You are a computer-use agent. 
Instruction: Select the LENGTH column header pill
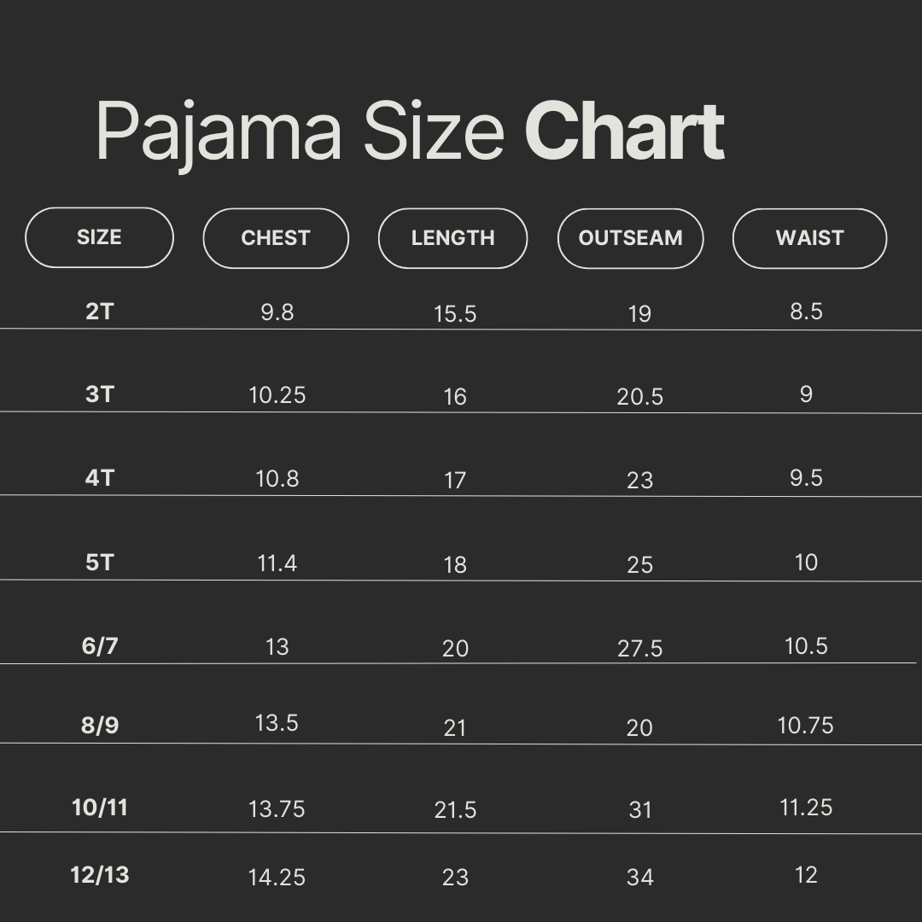click(452, 238)
